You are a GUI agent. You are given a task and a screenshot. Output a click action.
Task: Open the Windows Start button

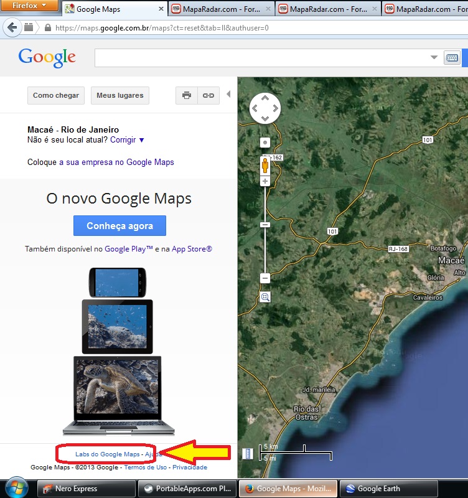16,488
